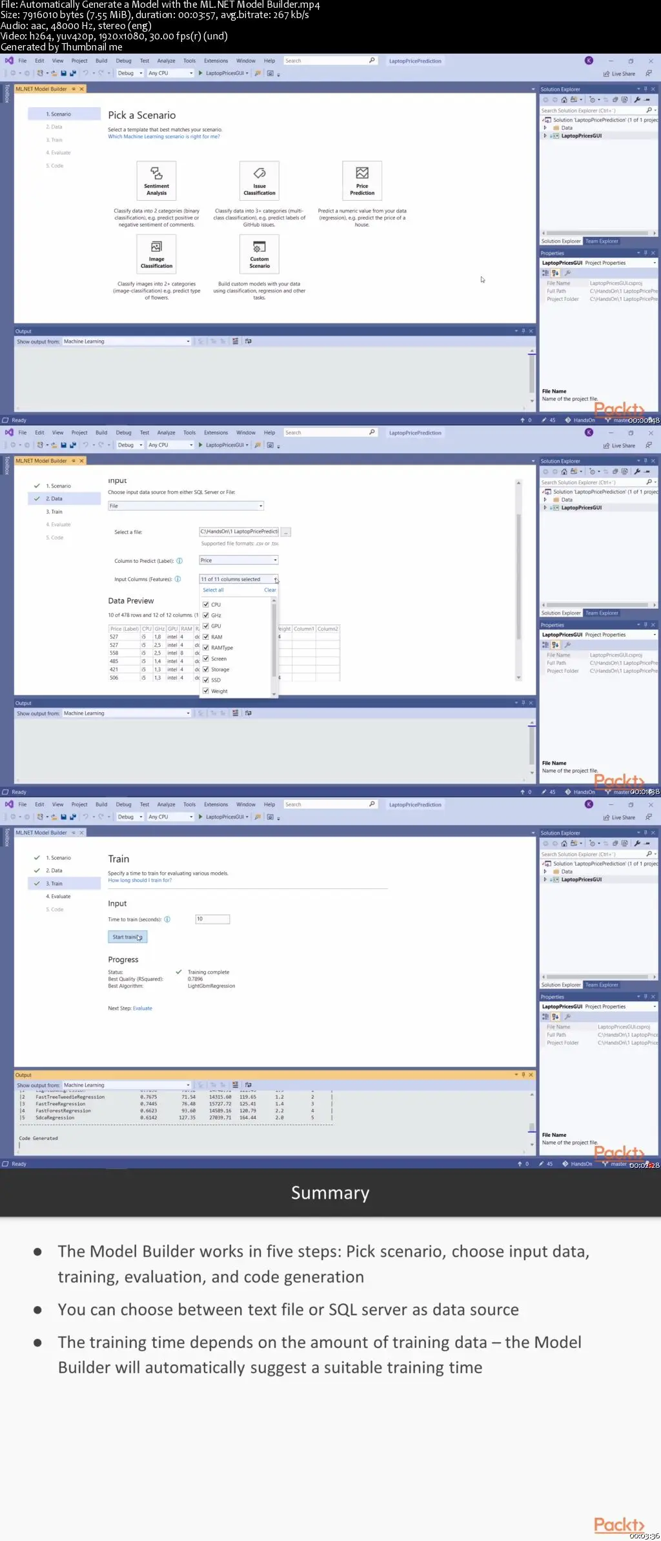Open the Price label column dropdown
The height and width of the screenshot is (1541, 661).
[239, 560]
